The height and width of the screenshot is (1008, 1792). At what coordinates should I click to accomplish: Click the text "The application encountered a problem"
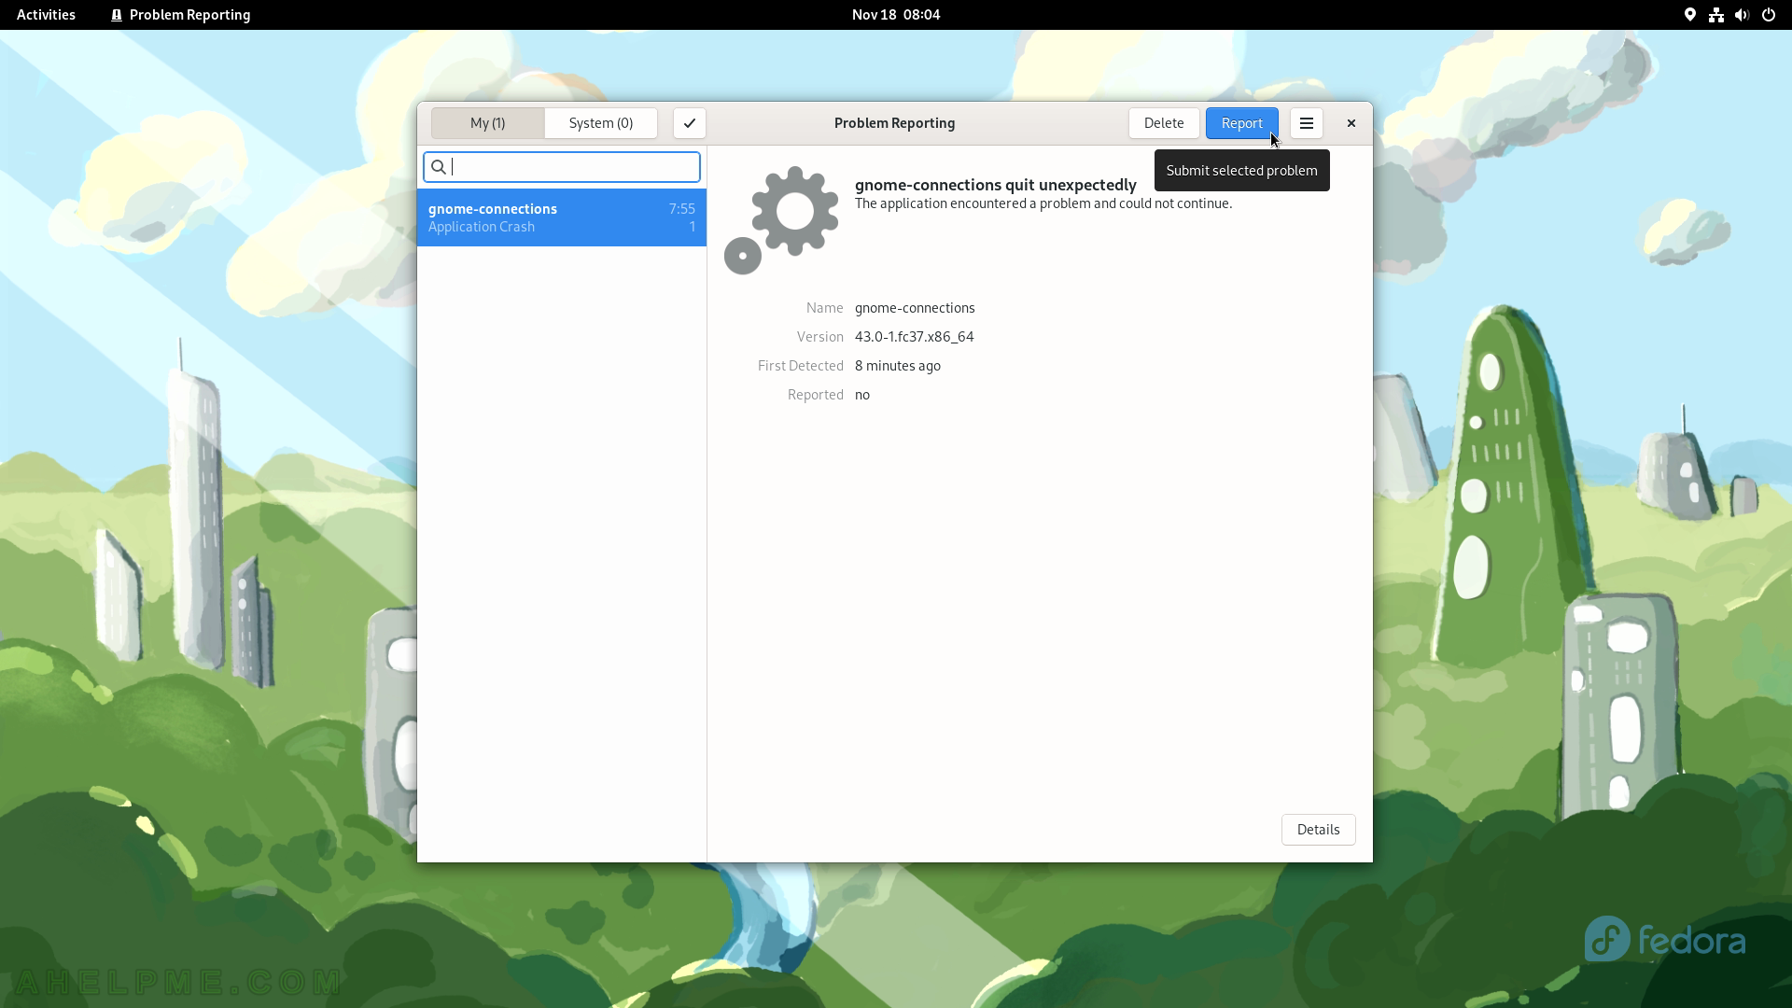(972, 203)
